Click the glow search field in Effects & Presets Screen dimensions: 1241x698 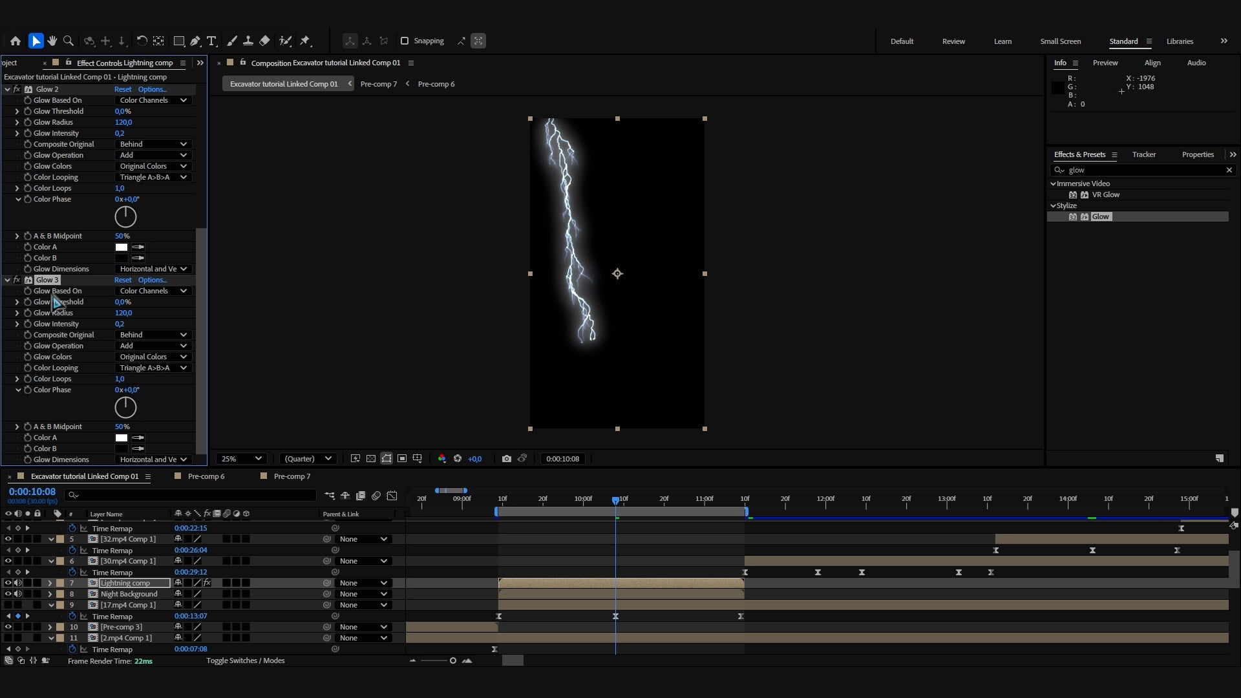tap(1141, 170)
